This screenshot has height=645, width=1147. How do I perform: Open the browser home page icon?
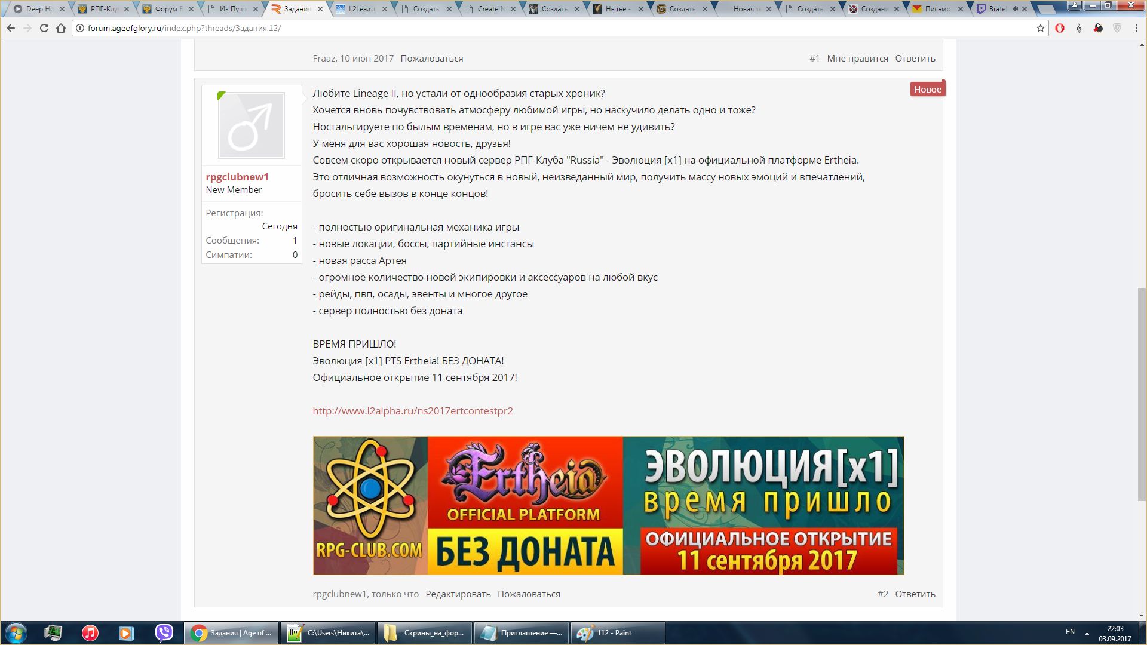[61, 28]
